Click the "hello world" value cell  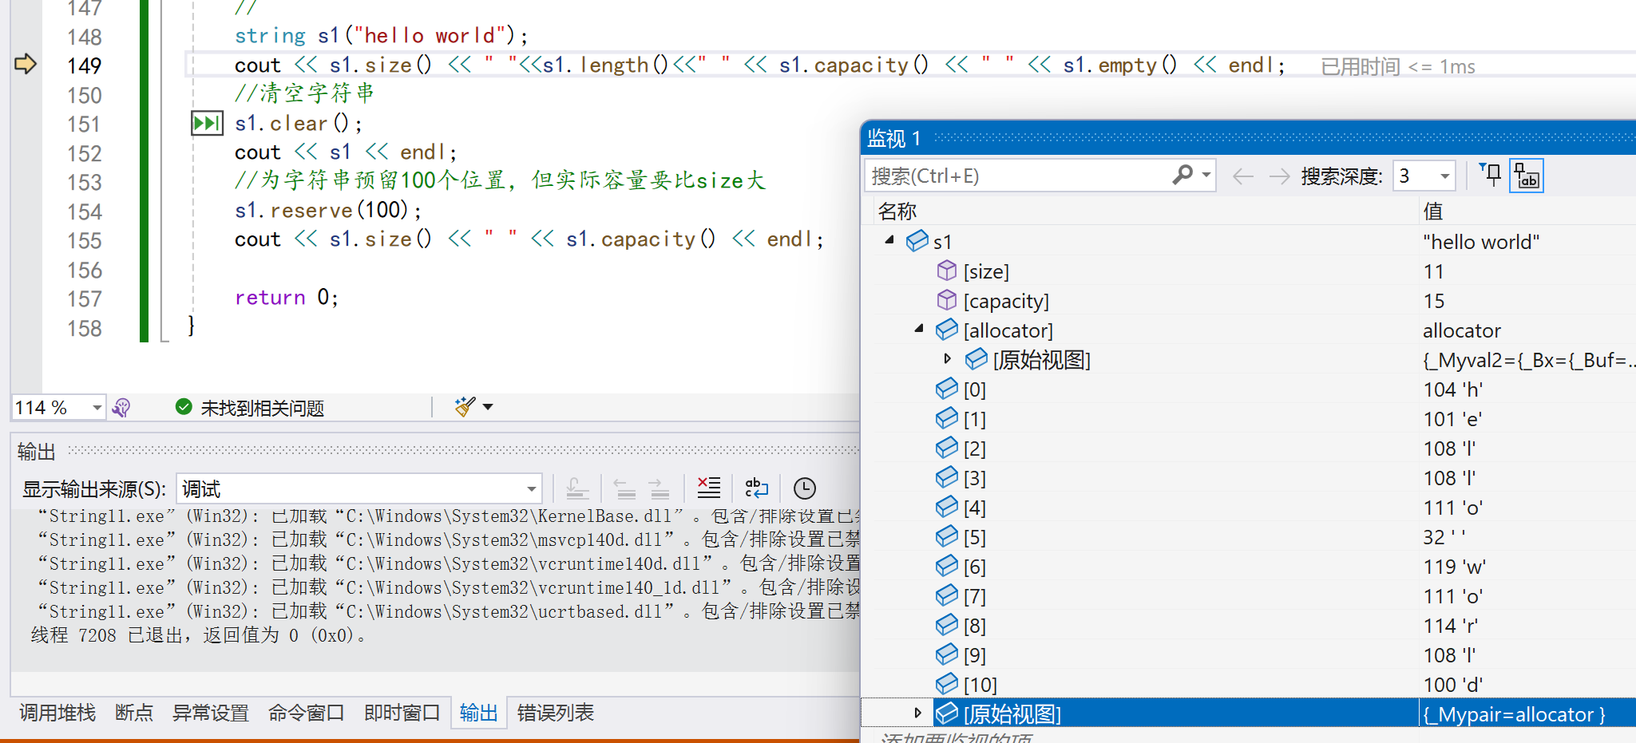[1481, 242]
